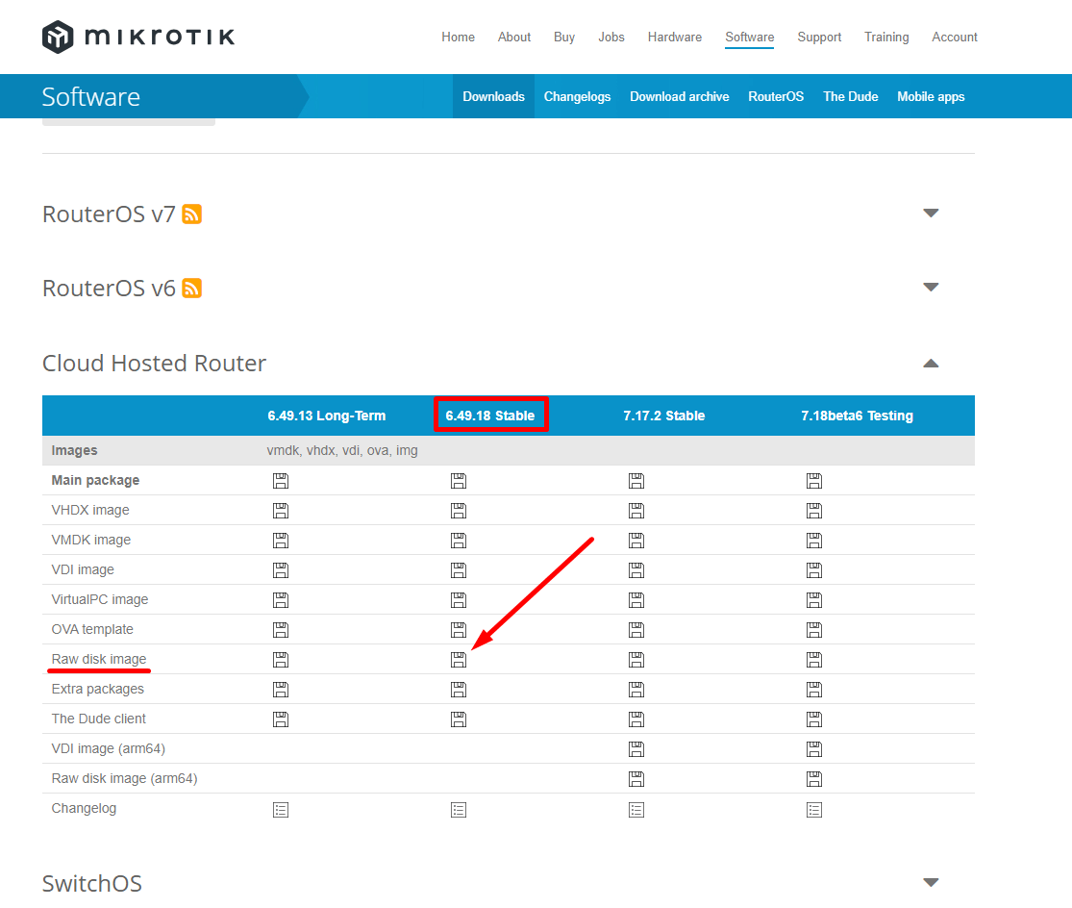1072x908 pixels.
Task: Download VHDX image for 7.17.2 Stable
Action: point(636,511)
